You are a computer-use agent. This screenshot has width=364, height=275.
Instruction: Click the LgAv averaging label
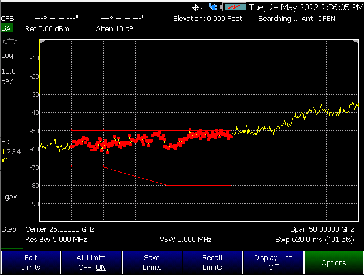[x=9, y=197]
